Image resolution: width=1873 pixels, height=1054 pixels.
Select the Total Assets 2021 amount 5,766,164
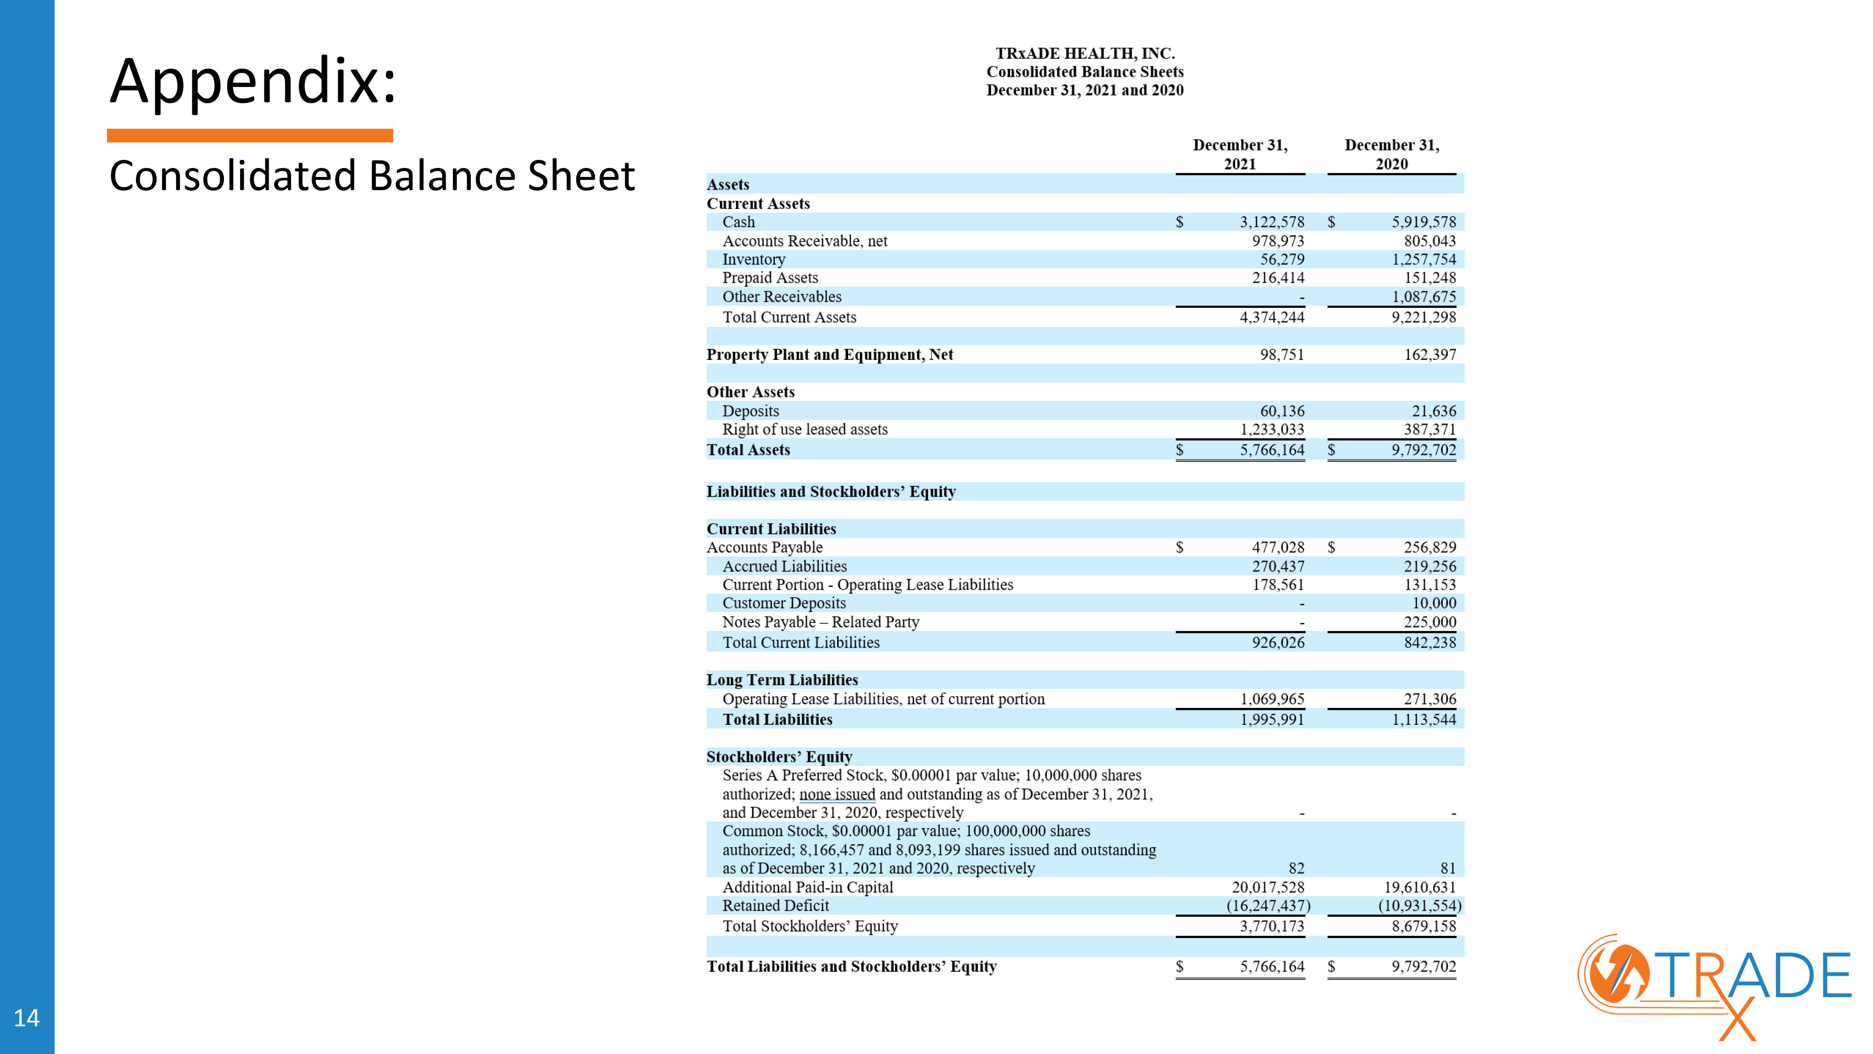tap(1272, 450)
